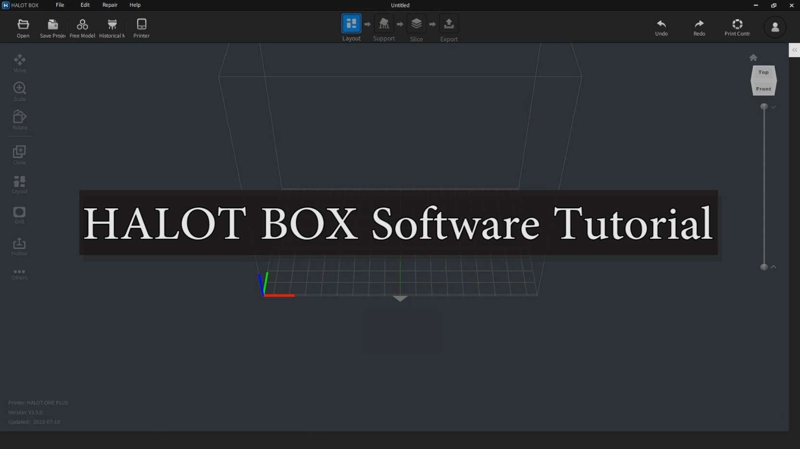800x449 pixels.
Task: Open the Clone tool
Action: coord(20,154)
